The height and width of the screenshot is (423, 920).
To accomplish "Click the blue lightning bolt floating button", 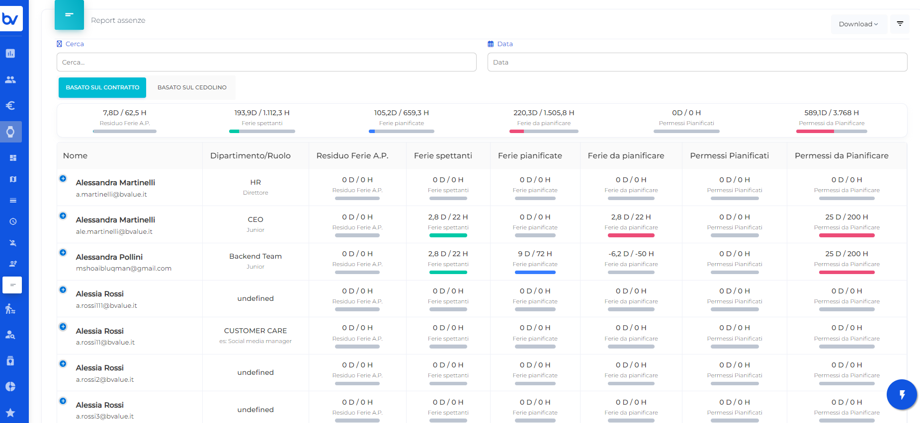I will point(902,395).
